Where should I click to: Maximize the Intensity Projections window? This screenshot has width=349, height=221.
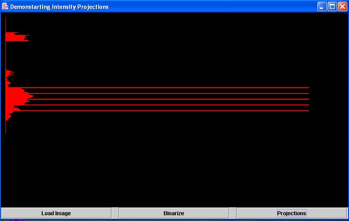pyautogui.click(x=332, y=7)
